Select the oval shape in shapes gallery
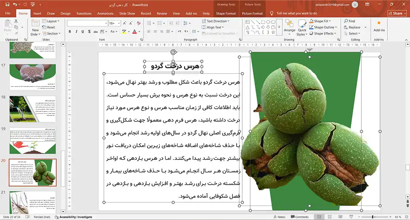The image size is (410, 220). [268, 22]
